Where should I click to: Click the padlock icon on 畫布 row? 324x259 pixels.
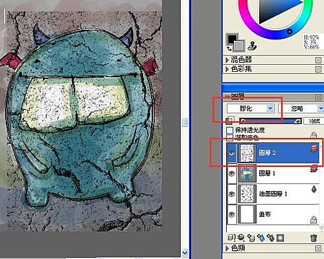point(314,220)
